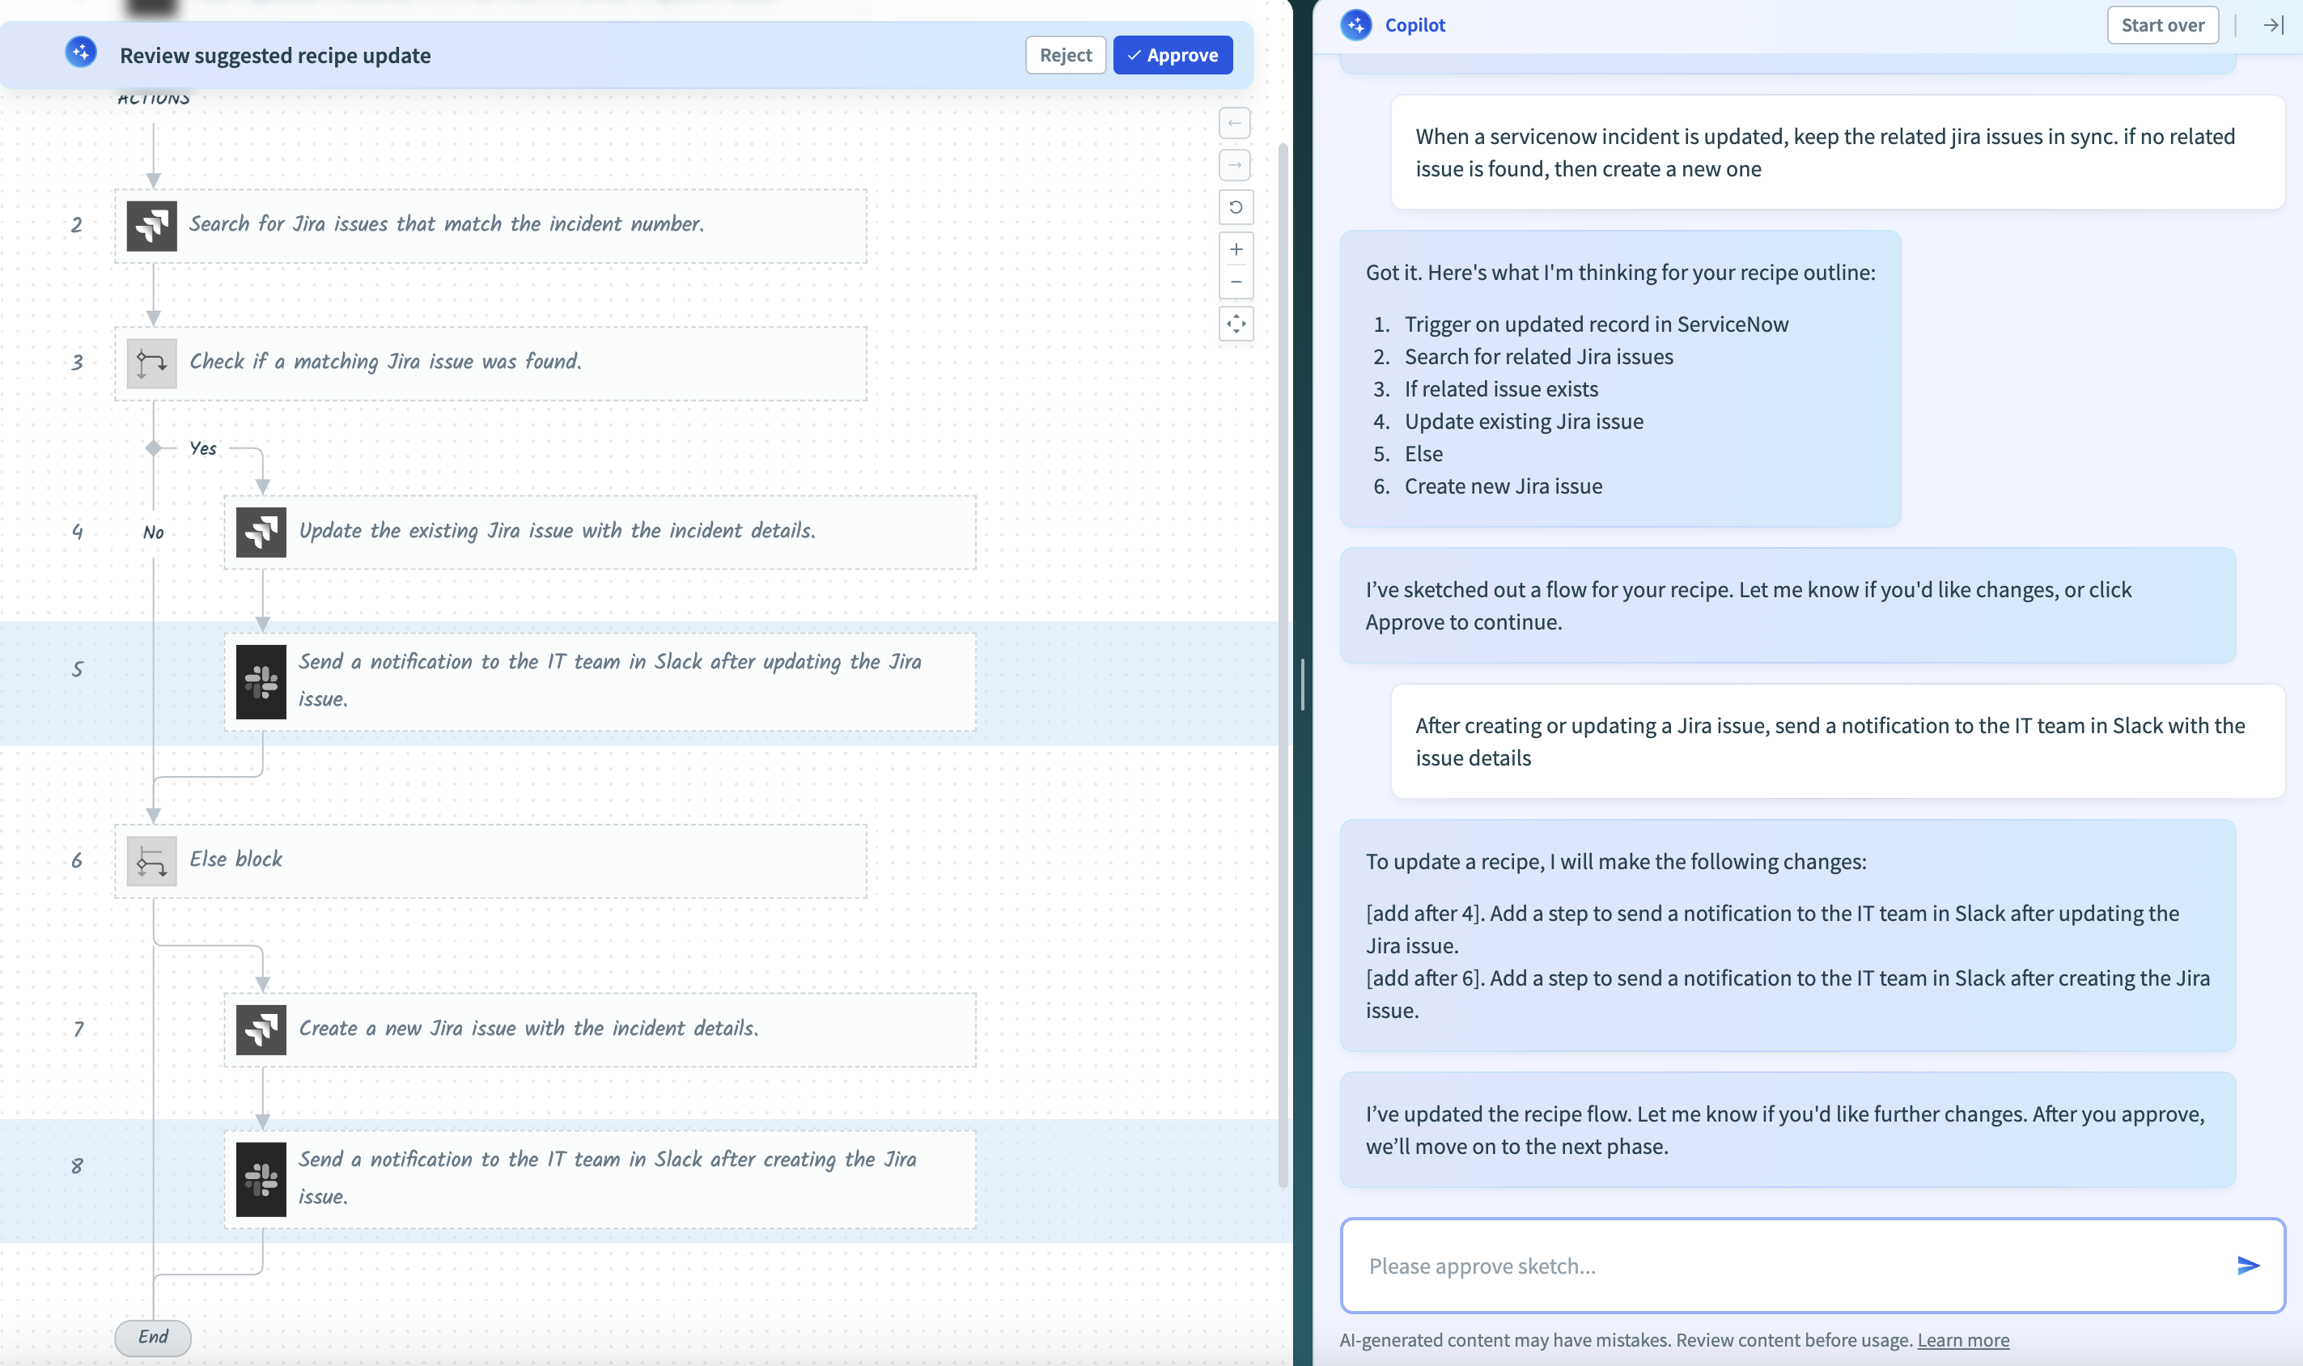Viewport: 2303px width, 1366px height.
Task: Click the fit-to-view icon
Action: tap(1236, 324)
